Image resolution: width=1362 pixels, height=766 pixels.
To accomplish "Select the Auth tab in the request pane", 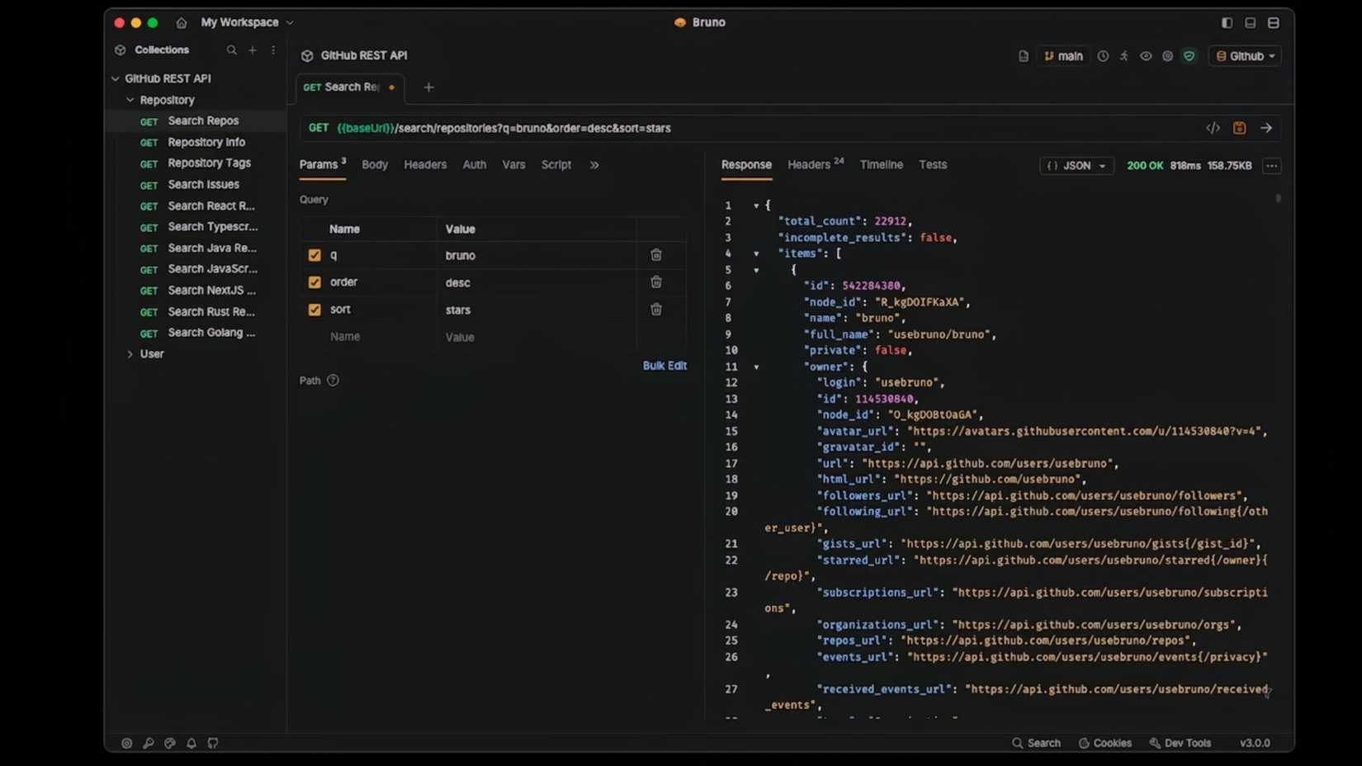I will coord(475,164).
